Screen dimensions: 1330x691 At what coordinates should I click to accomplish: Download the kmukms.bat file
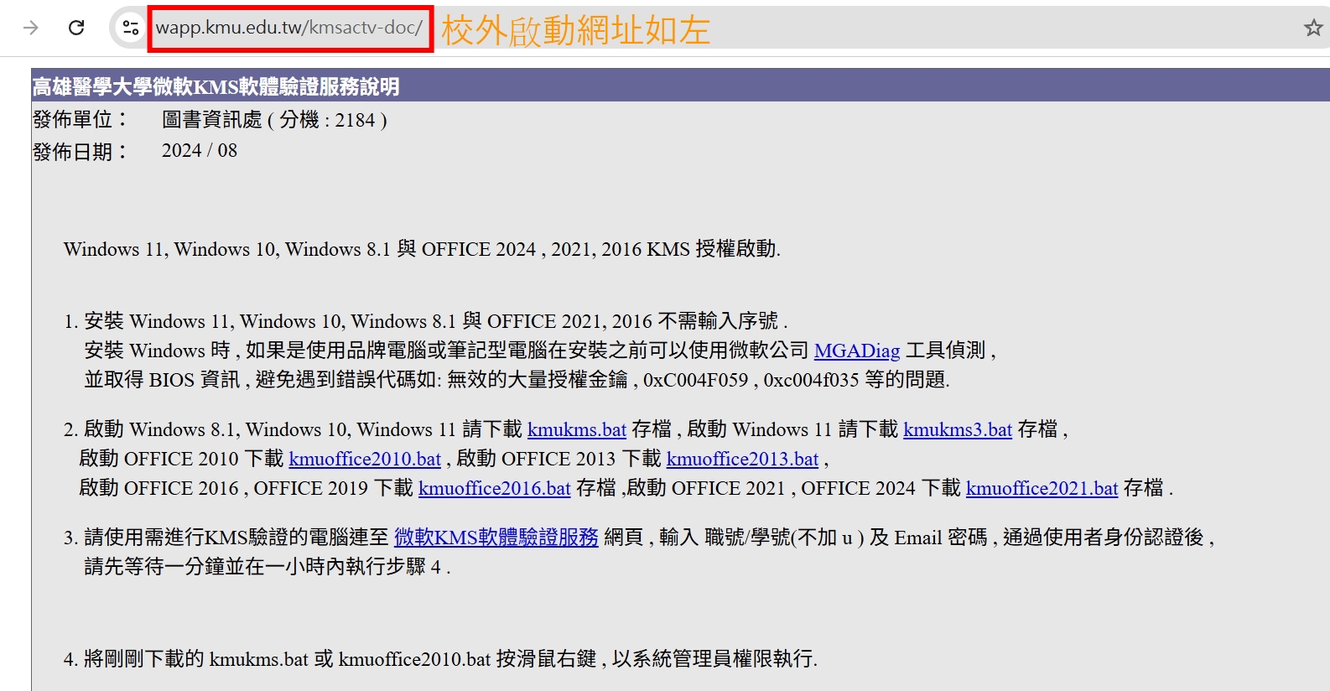coord(576,429)
